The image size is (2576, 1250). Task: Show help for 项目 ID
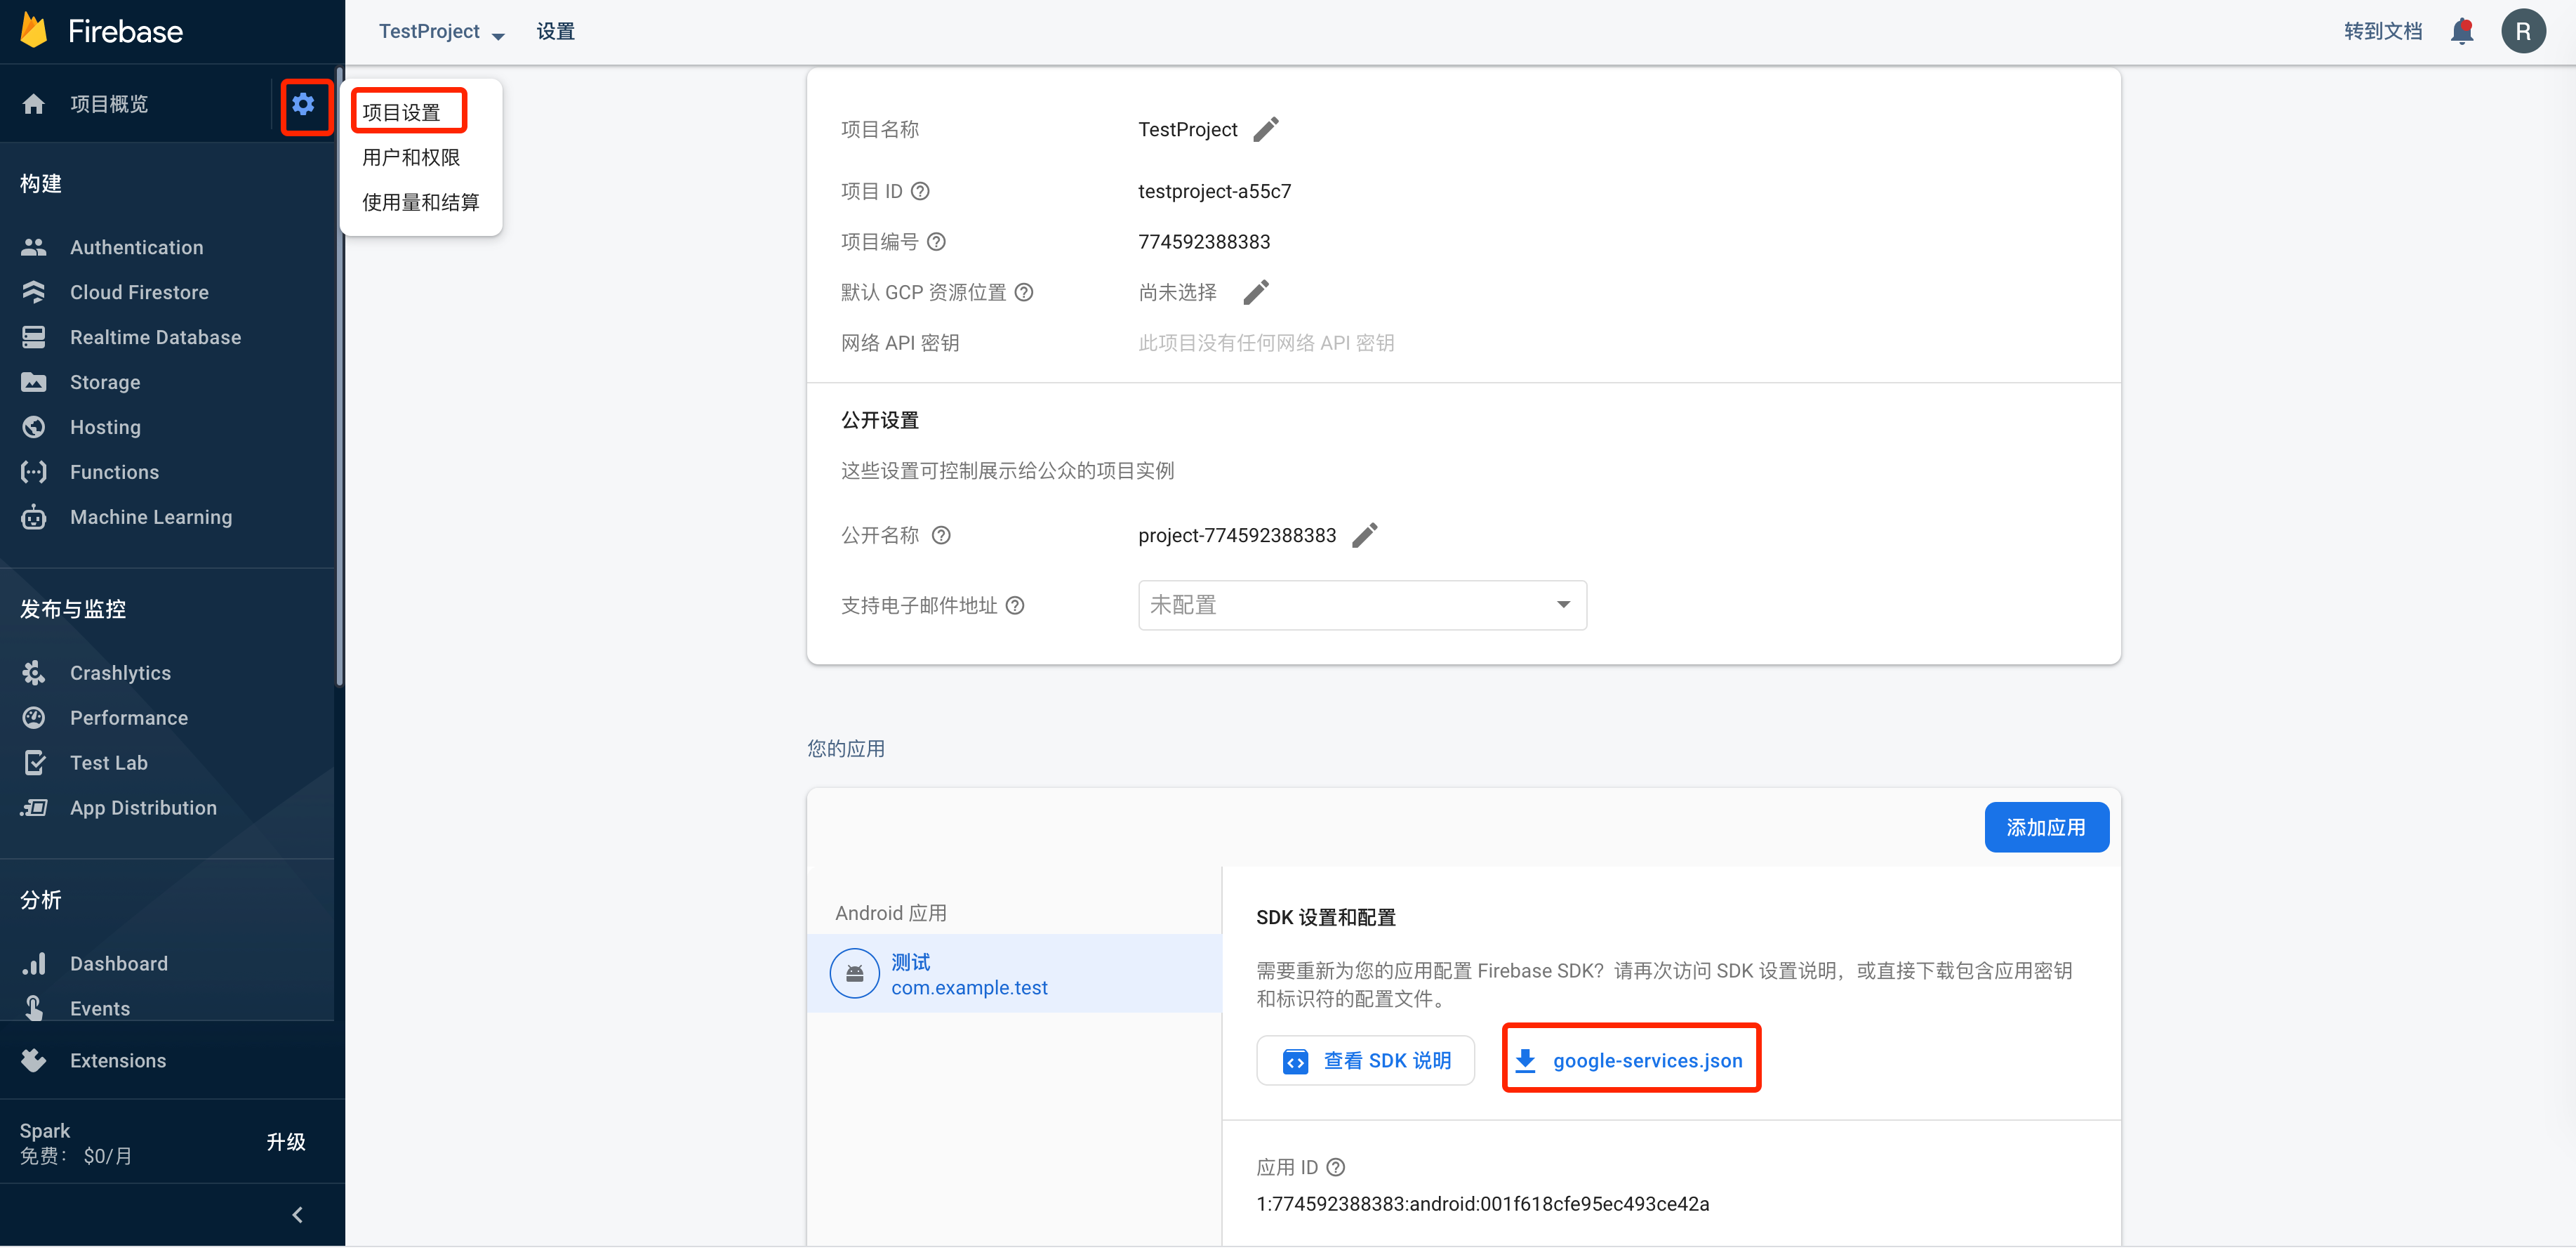[920, 191]
